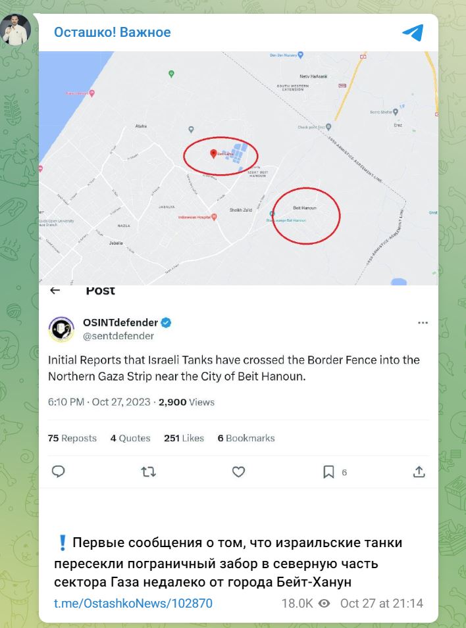
Task: Open the Осташко! Важное channel title
Action: [113, 32]
